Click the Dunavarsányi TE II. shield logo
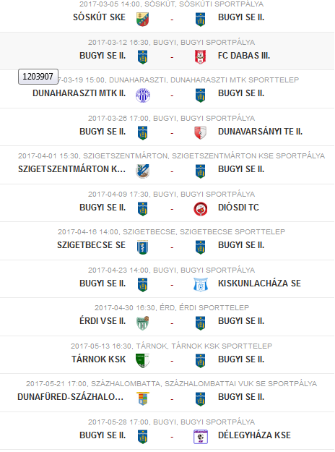The image size is (335, 452). click(200, 132)
